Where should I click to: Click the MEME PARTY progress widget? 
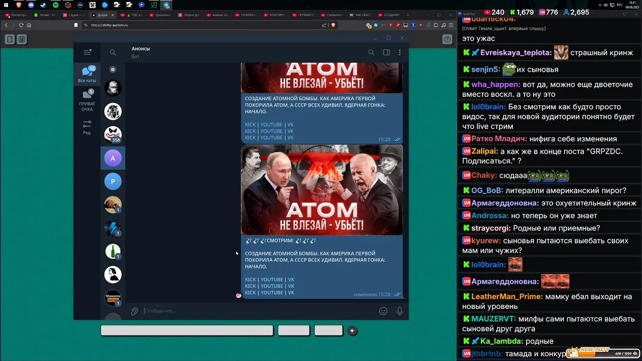click(x=604, y=352)
